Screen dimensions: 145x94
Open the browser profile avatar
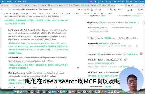(131, 10)
